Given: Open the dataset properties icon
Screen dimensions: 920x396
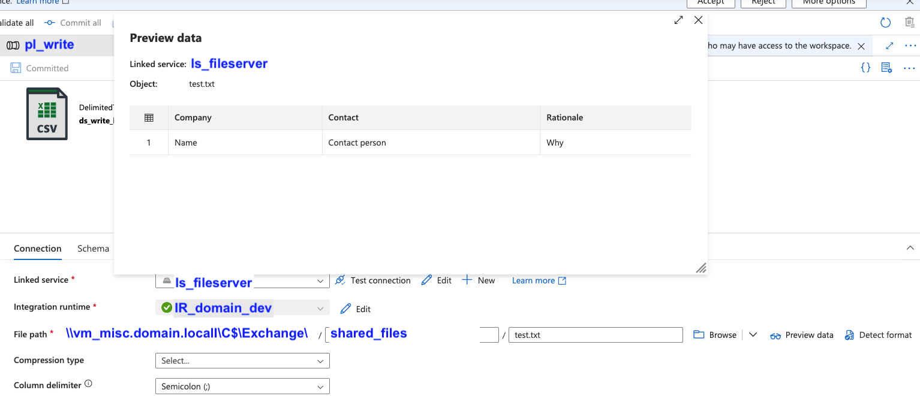Looking at the screenshot, I should [x=886, y=68].
